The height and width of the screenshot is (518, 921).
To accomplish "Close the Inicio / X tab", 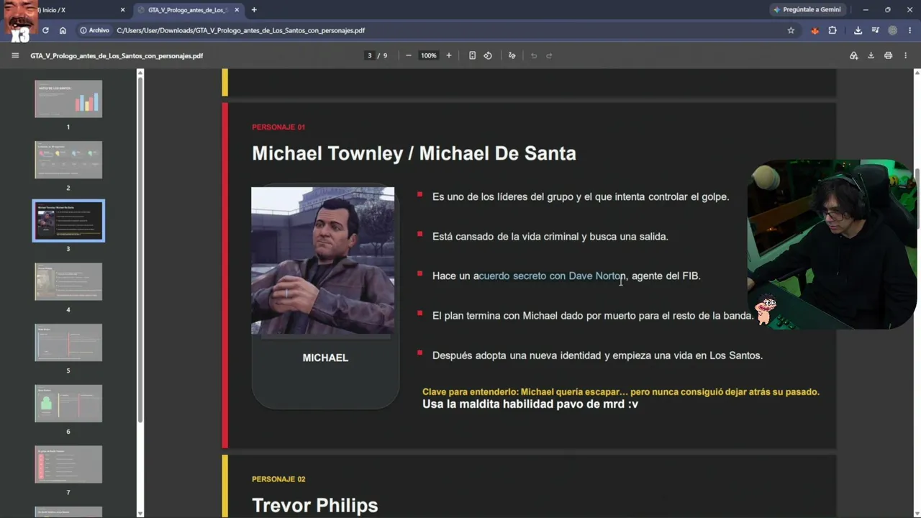I will coord(122,10).
